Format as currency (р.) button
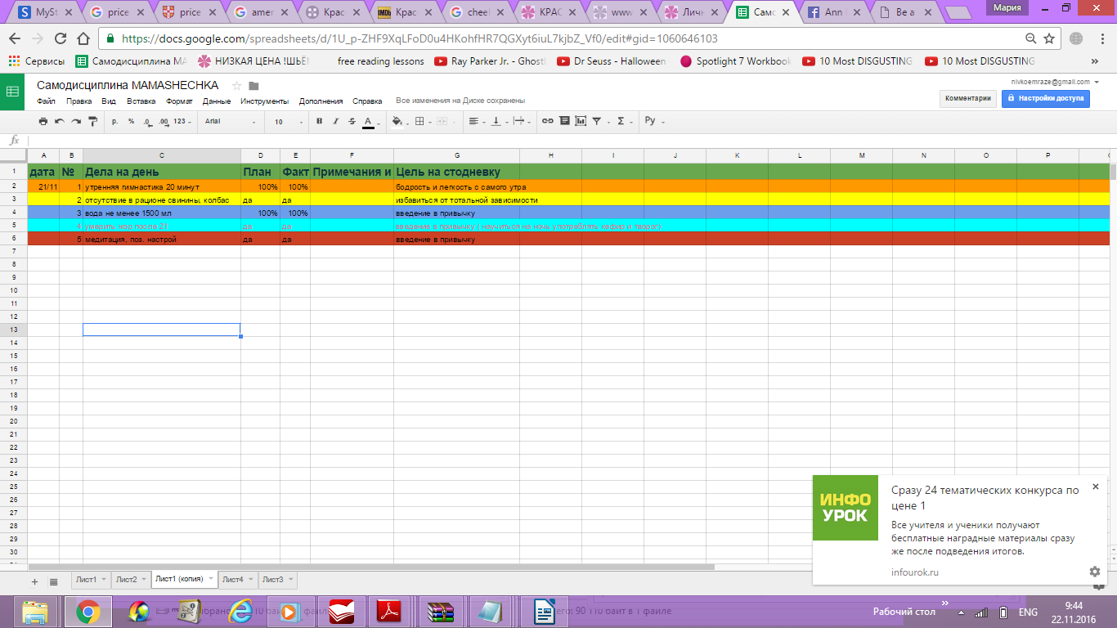 coord(114,121)
